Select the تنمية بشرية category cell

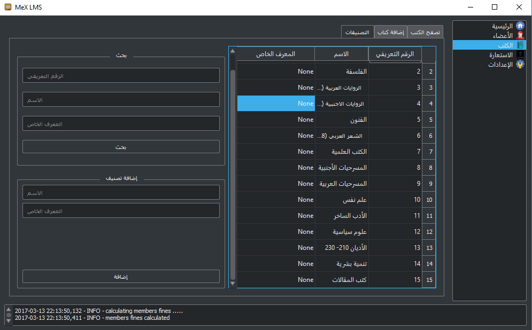tap(342, 264)
